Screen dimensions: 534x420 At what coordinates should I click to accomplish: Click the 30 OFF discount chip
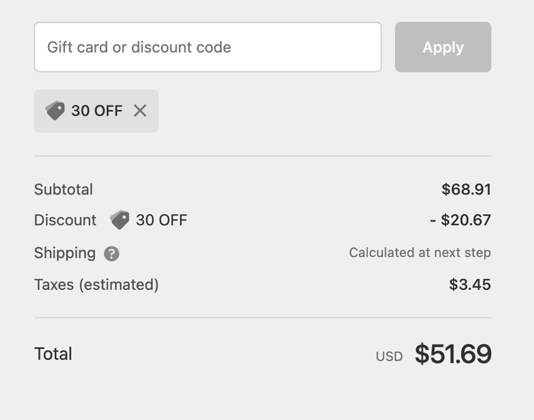96,111
